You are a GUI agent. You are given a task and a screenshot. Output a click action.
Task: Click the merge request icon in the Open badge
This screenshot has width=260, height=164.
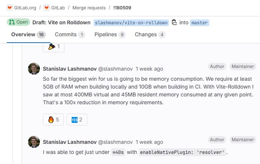12,22
